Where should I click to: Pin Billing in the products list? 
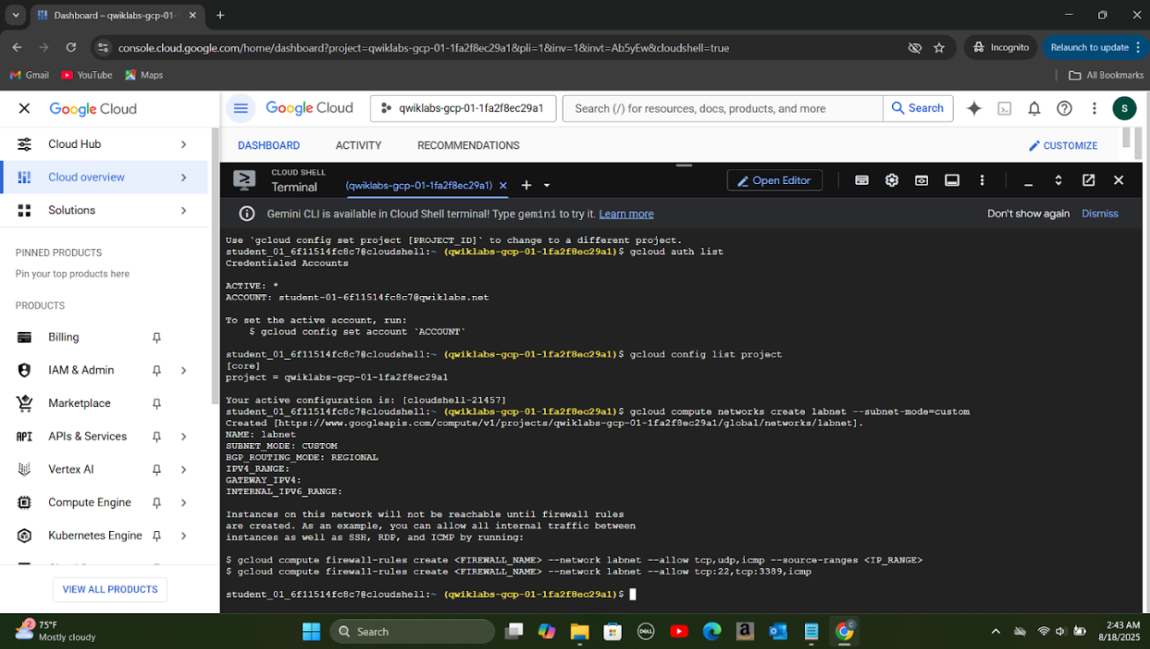click(157, 337)
